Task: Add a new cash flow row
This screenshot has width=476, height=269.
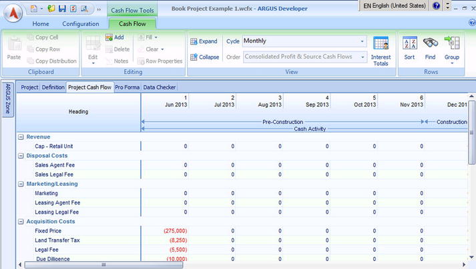Action: 114,37
